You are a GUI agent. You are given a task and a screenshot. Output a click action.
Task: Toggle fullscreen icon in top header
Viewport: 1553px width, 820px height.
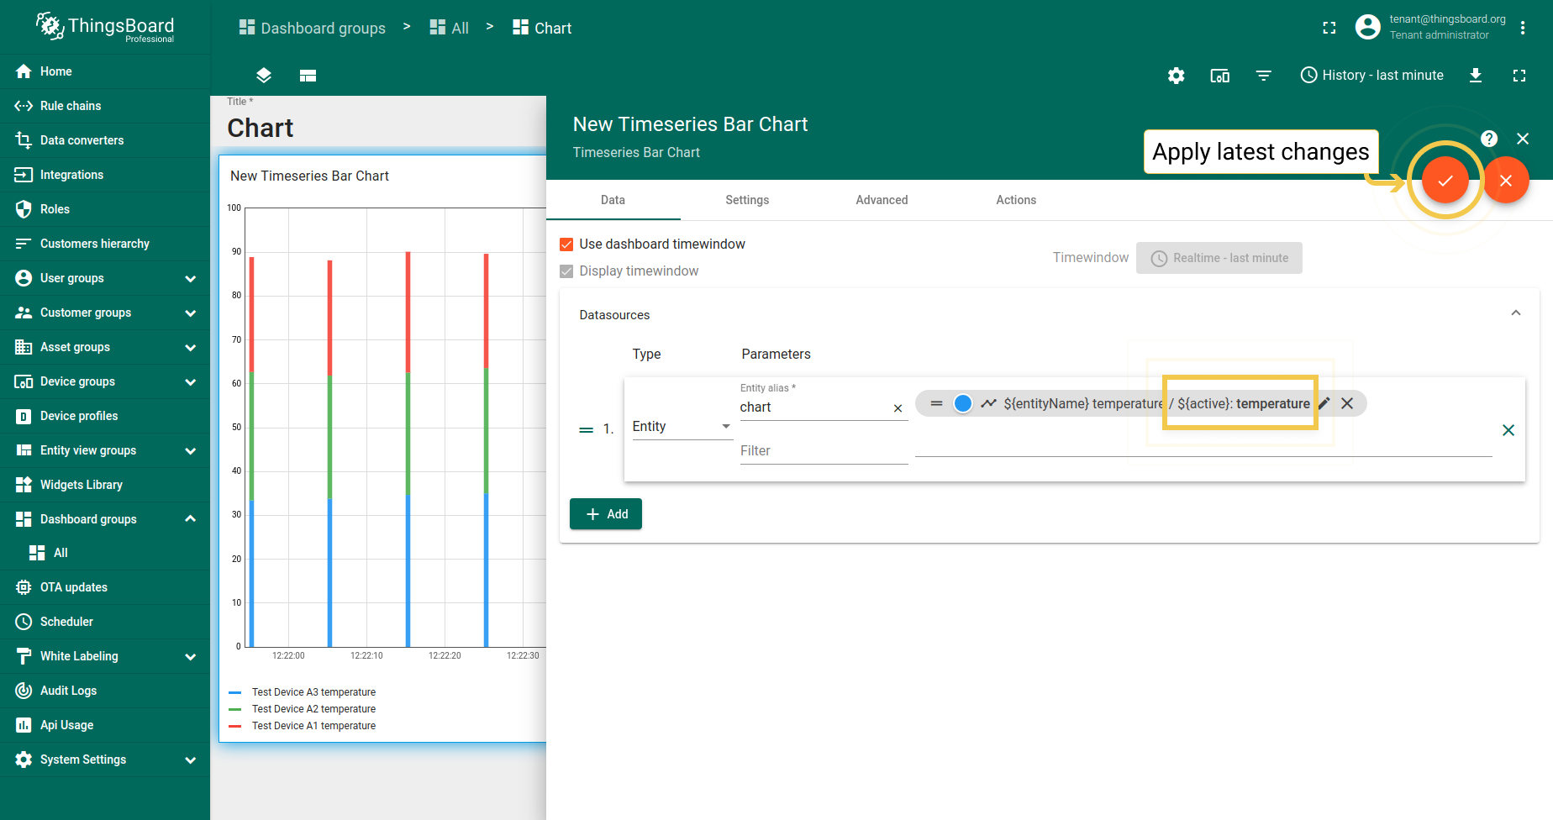(1329, 28)
